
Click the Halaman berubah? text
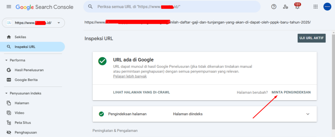(x=252, y=92)
